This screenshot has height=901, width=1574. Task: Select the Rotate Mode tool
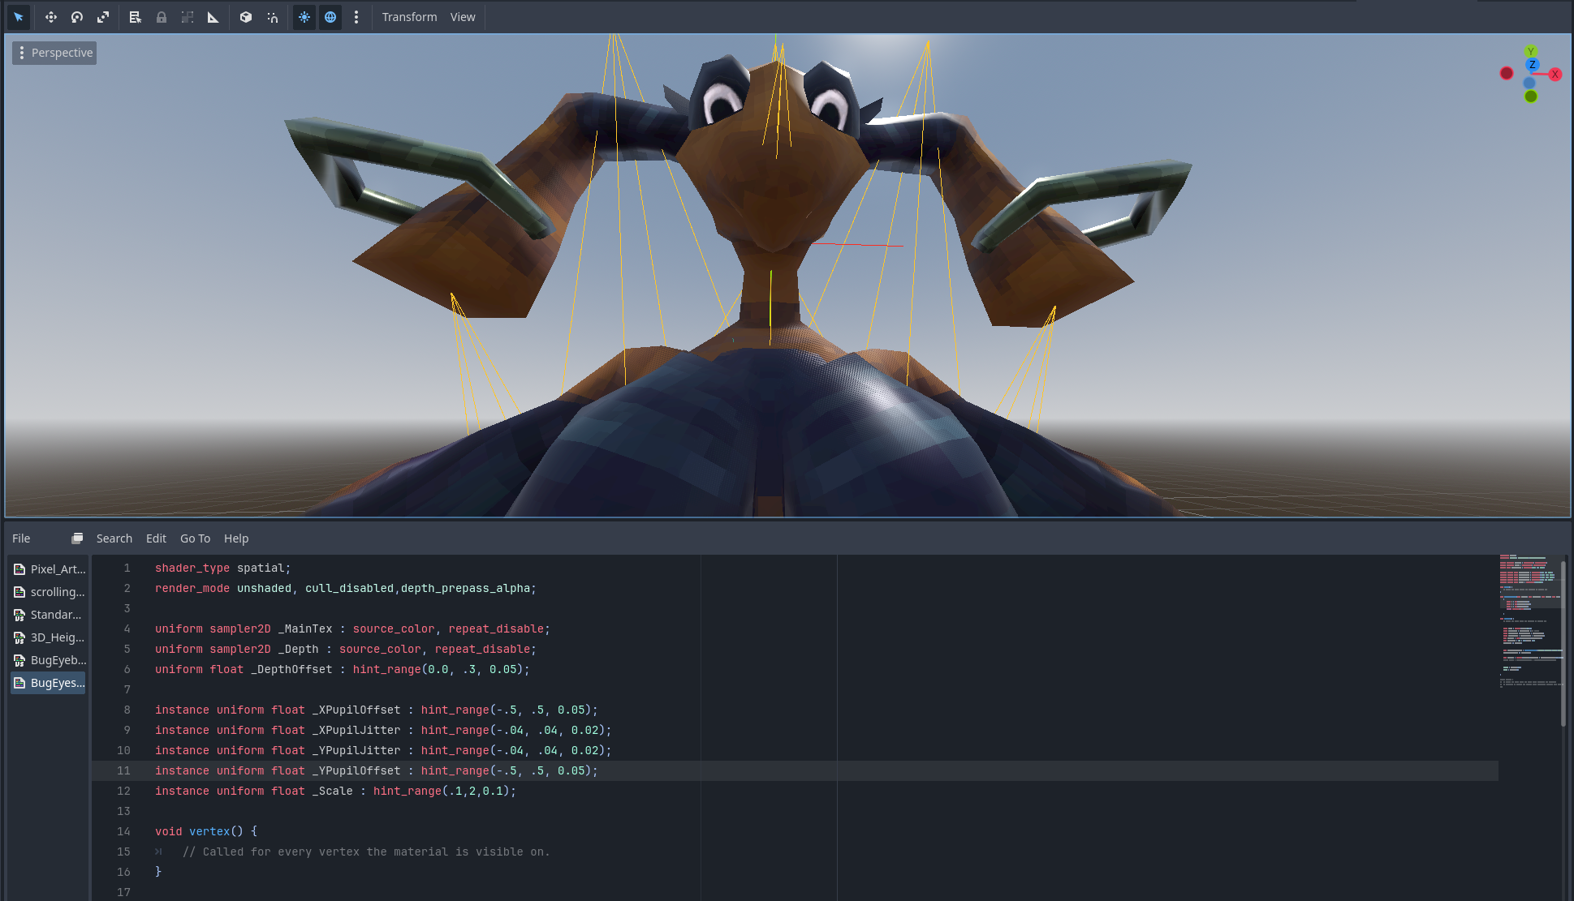click(77, 17)
